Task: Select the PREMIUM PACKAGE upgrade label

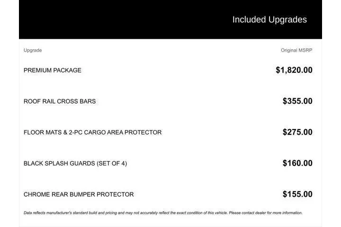Action: click(53, 70)
